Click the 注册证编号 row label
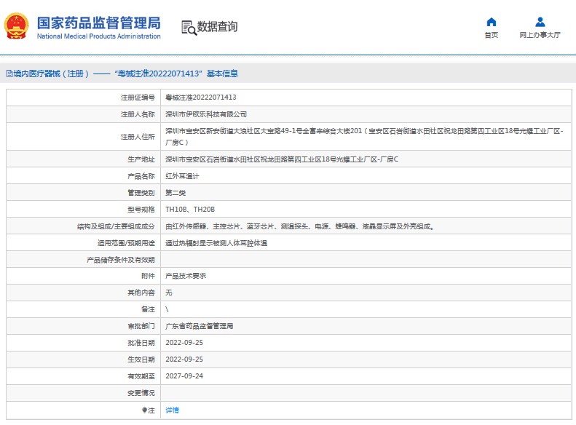 pyautogui.click(x=138, y=98)
